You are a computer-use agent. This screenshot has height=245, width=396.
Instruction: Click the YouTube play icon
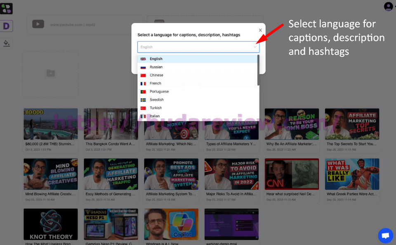tap(38, 24)
